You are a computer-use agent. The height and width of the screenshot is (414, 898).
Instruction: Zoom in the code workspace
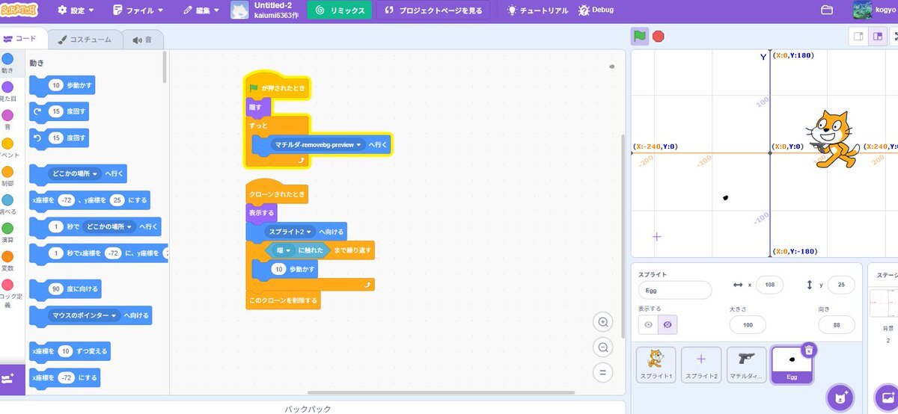tap(602, 322)
